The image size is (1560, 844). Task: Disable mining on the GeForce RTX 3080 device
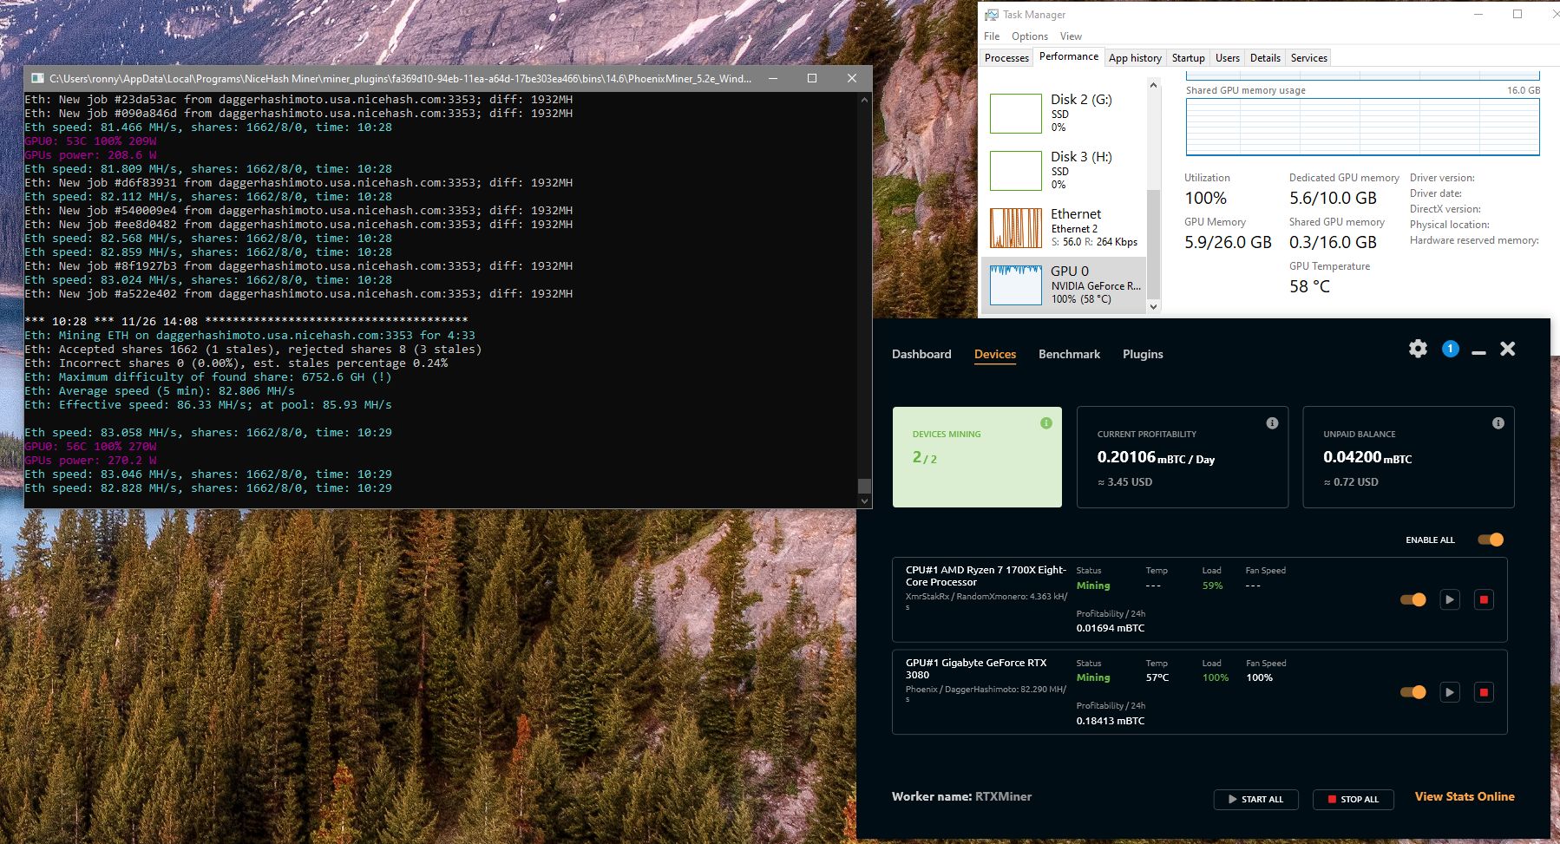pyautogui.click(x=1413, y=692)
